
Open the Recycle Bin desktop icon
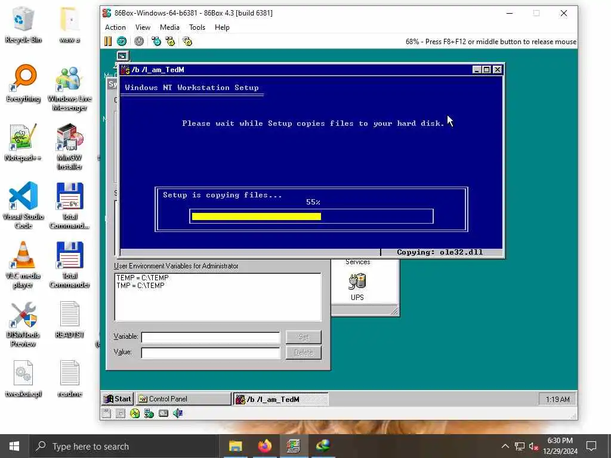[x=23, y=25]
